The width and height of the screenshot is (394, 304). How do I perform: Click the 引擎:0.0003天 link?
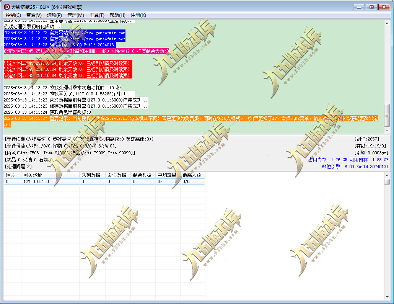point(371,153)
